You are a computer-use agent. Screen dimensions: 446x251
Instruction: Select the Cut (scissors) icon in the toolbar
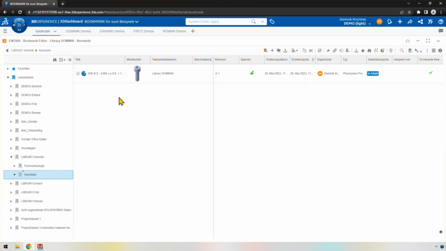click(x=311, y=51)
